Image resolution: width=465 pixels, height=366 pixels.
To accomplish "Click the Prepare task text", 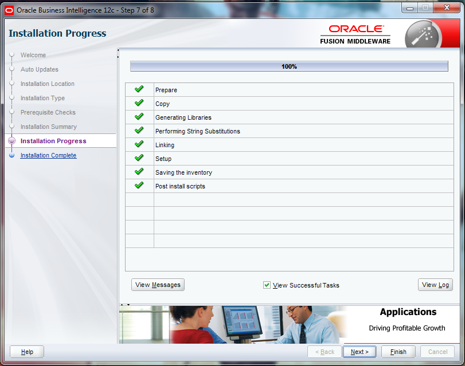I will [x=166, y=90].
